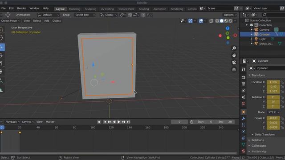Open the Render menu
Viewport: 285px width, 160px height.
click(x=21, y=8)
